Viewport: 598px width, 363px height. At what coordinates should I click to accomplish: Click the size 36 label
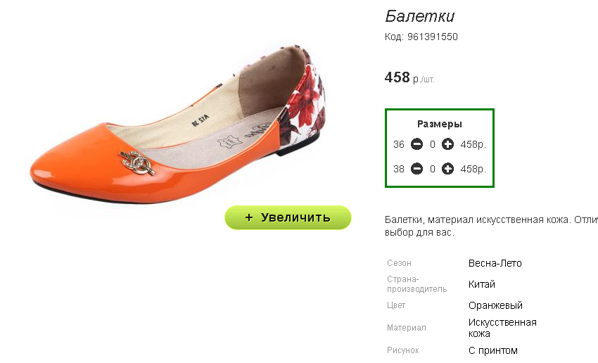[398, 144]
